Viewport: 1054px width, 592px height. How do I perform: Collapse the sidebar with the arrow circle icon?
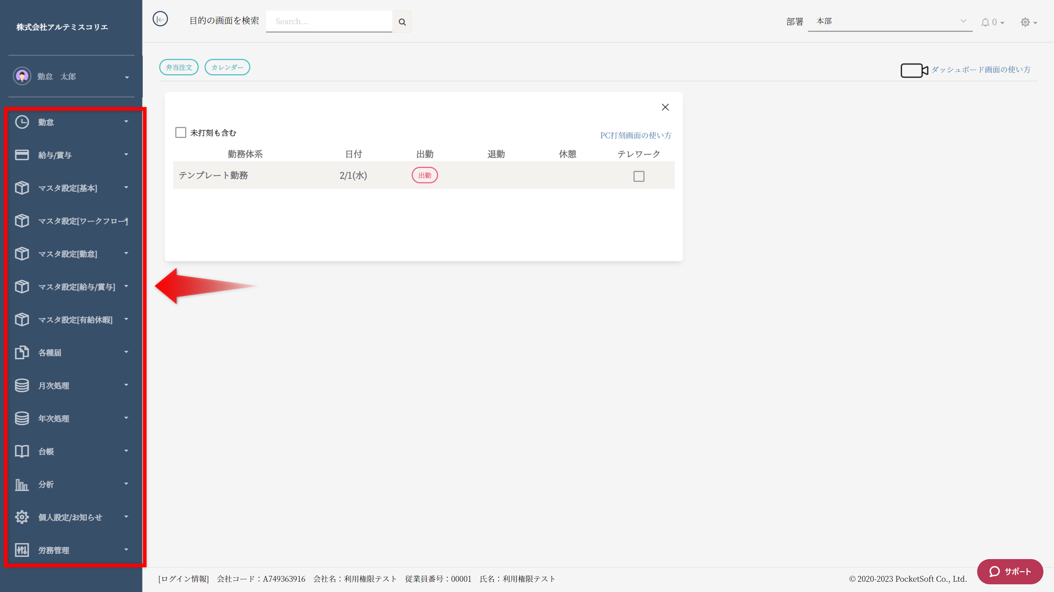tap(160, 19)
